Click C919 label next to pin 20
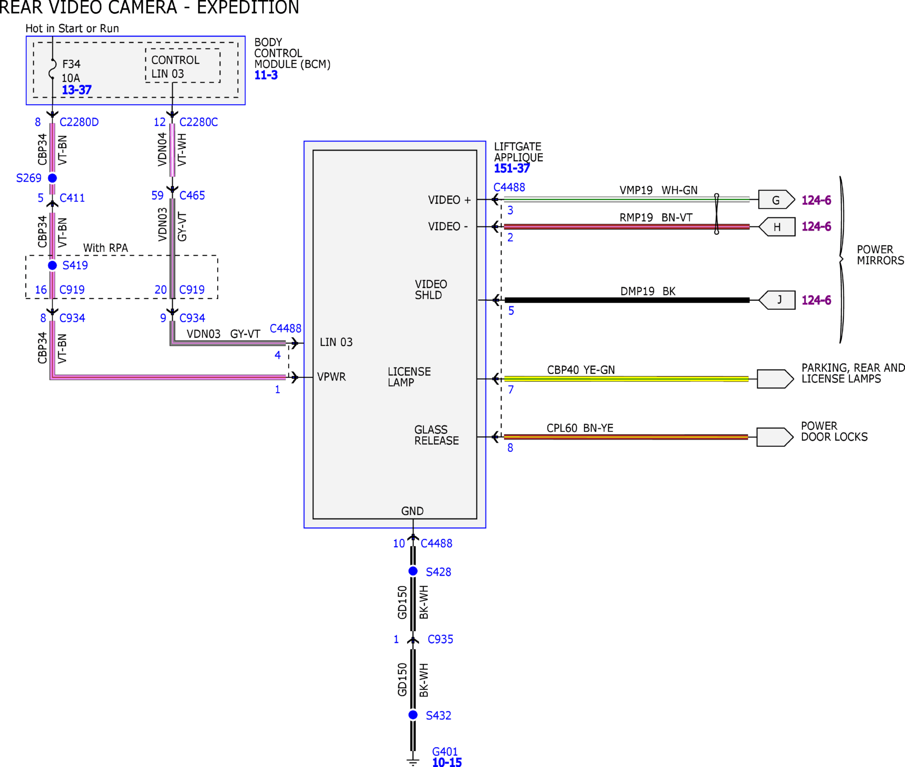Viewport: 905px width, 767px height. [x=192, y=290]
